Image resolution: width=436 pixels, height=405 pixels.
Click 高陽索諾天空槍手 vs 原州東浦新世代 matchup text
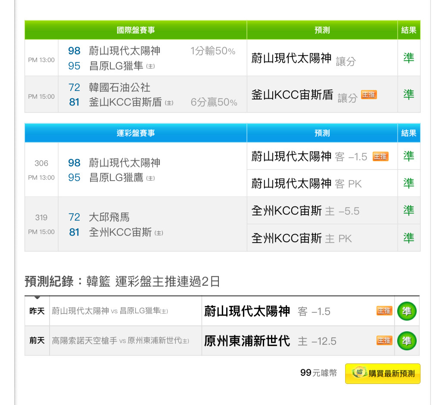120,340
